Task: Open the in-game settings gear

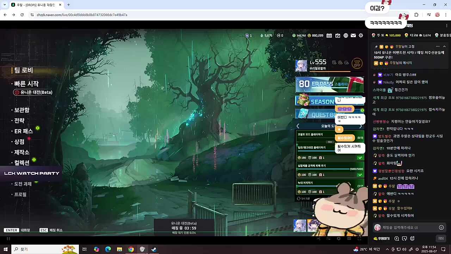Action: coord(361,35)
